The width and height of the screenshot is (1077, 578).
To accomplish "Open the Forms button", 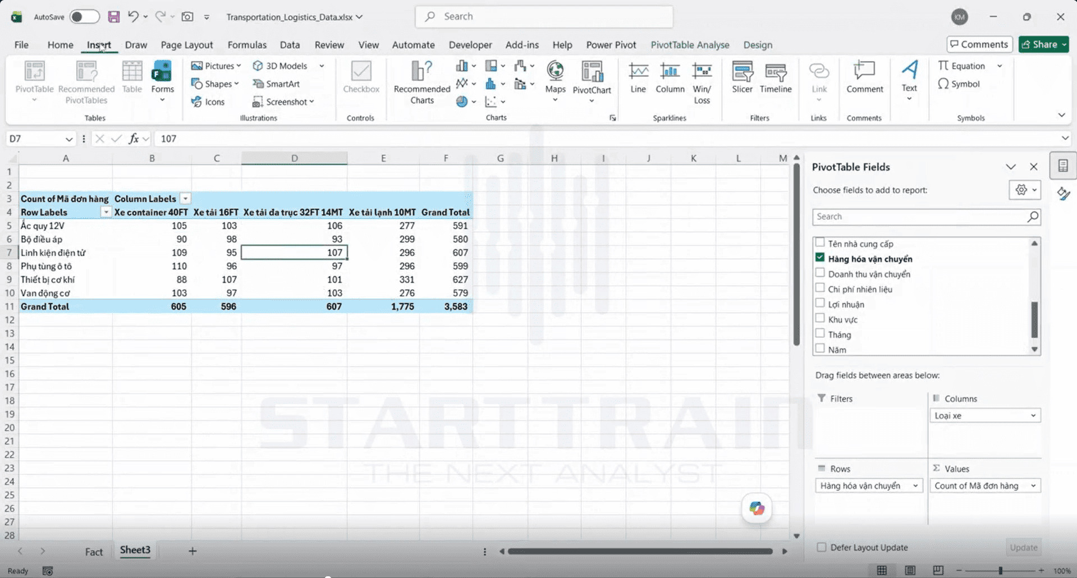I will click(x=162, y=82).
